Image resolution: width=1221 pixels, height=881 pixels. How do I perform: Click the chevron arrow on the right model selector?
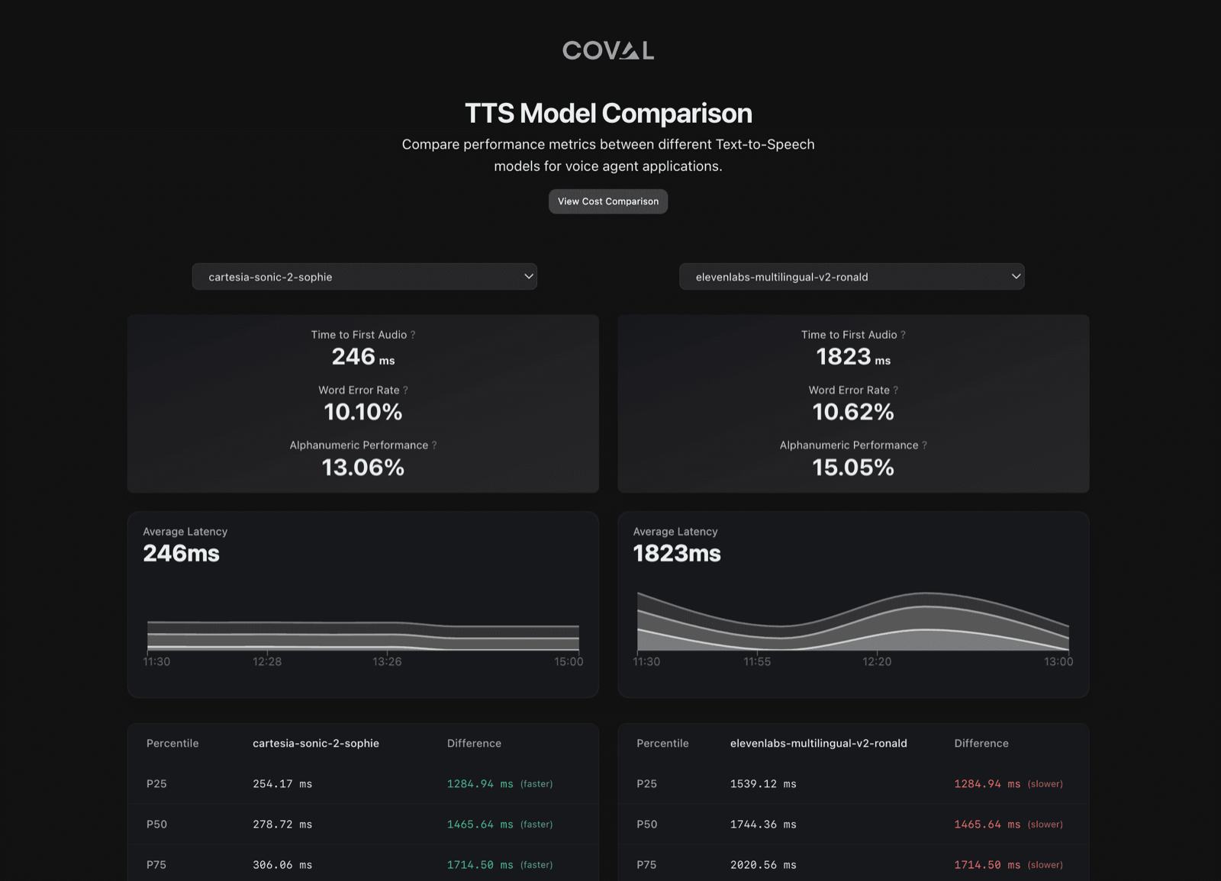(1016, 276)
